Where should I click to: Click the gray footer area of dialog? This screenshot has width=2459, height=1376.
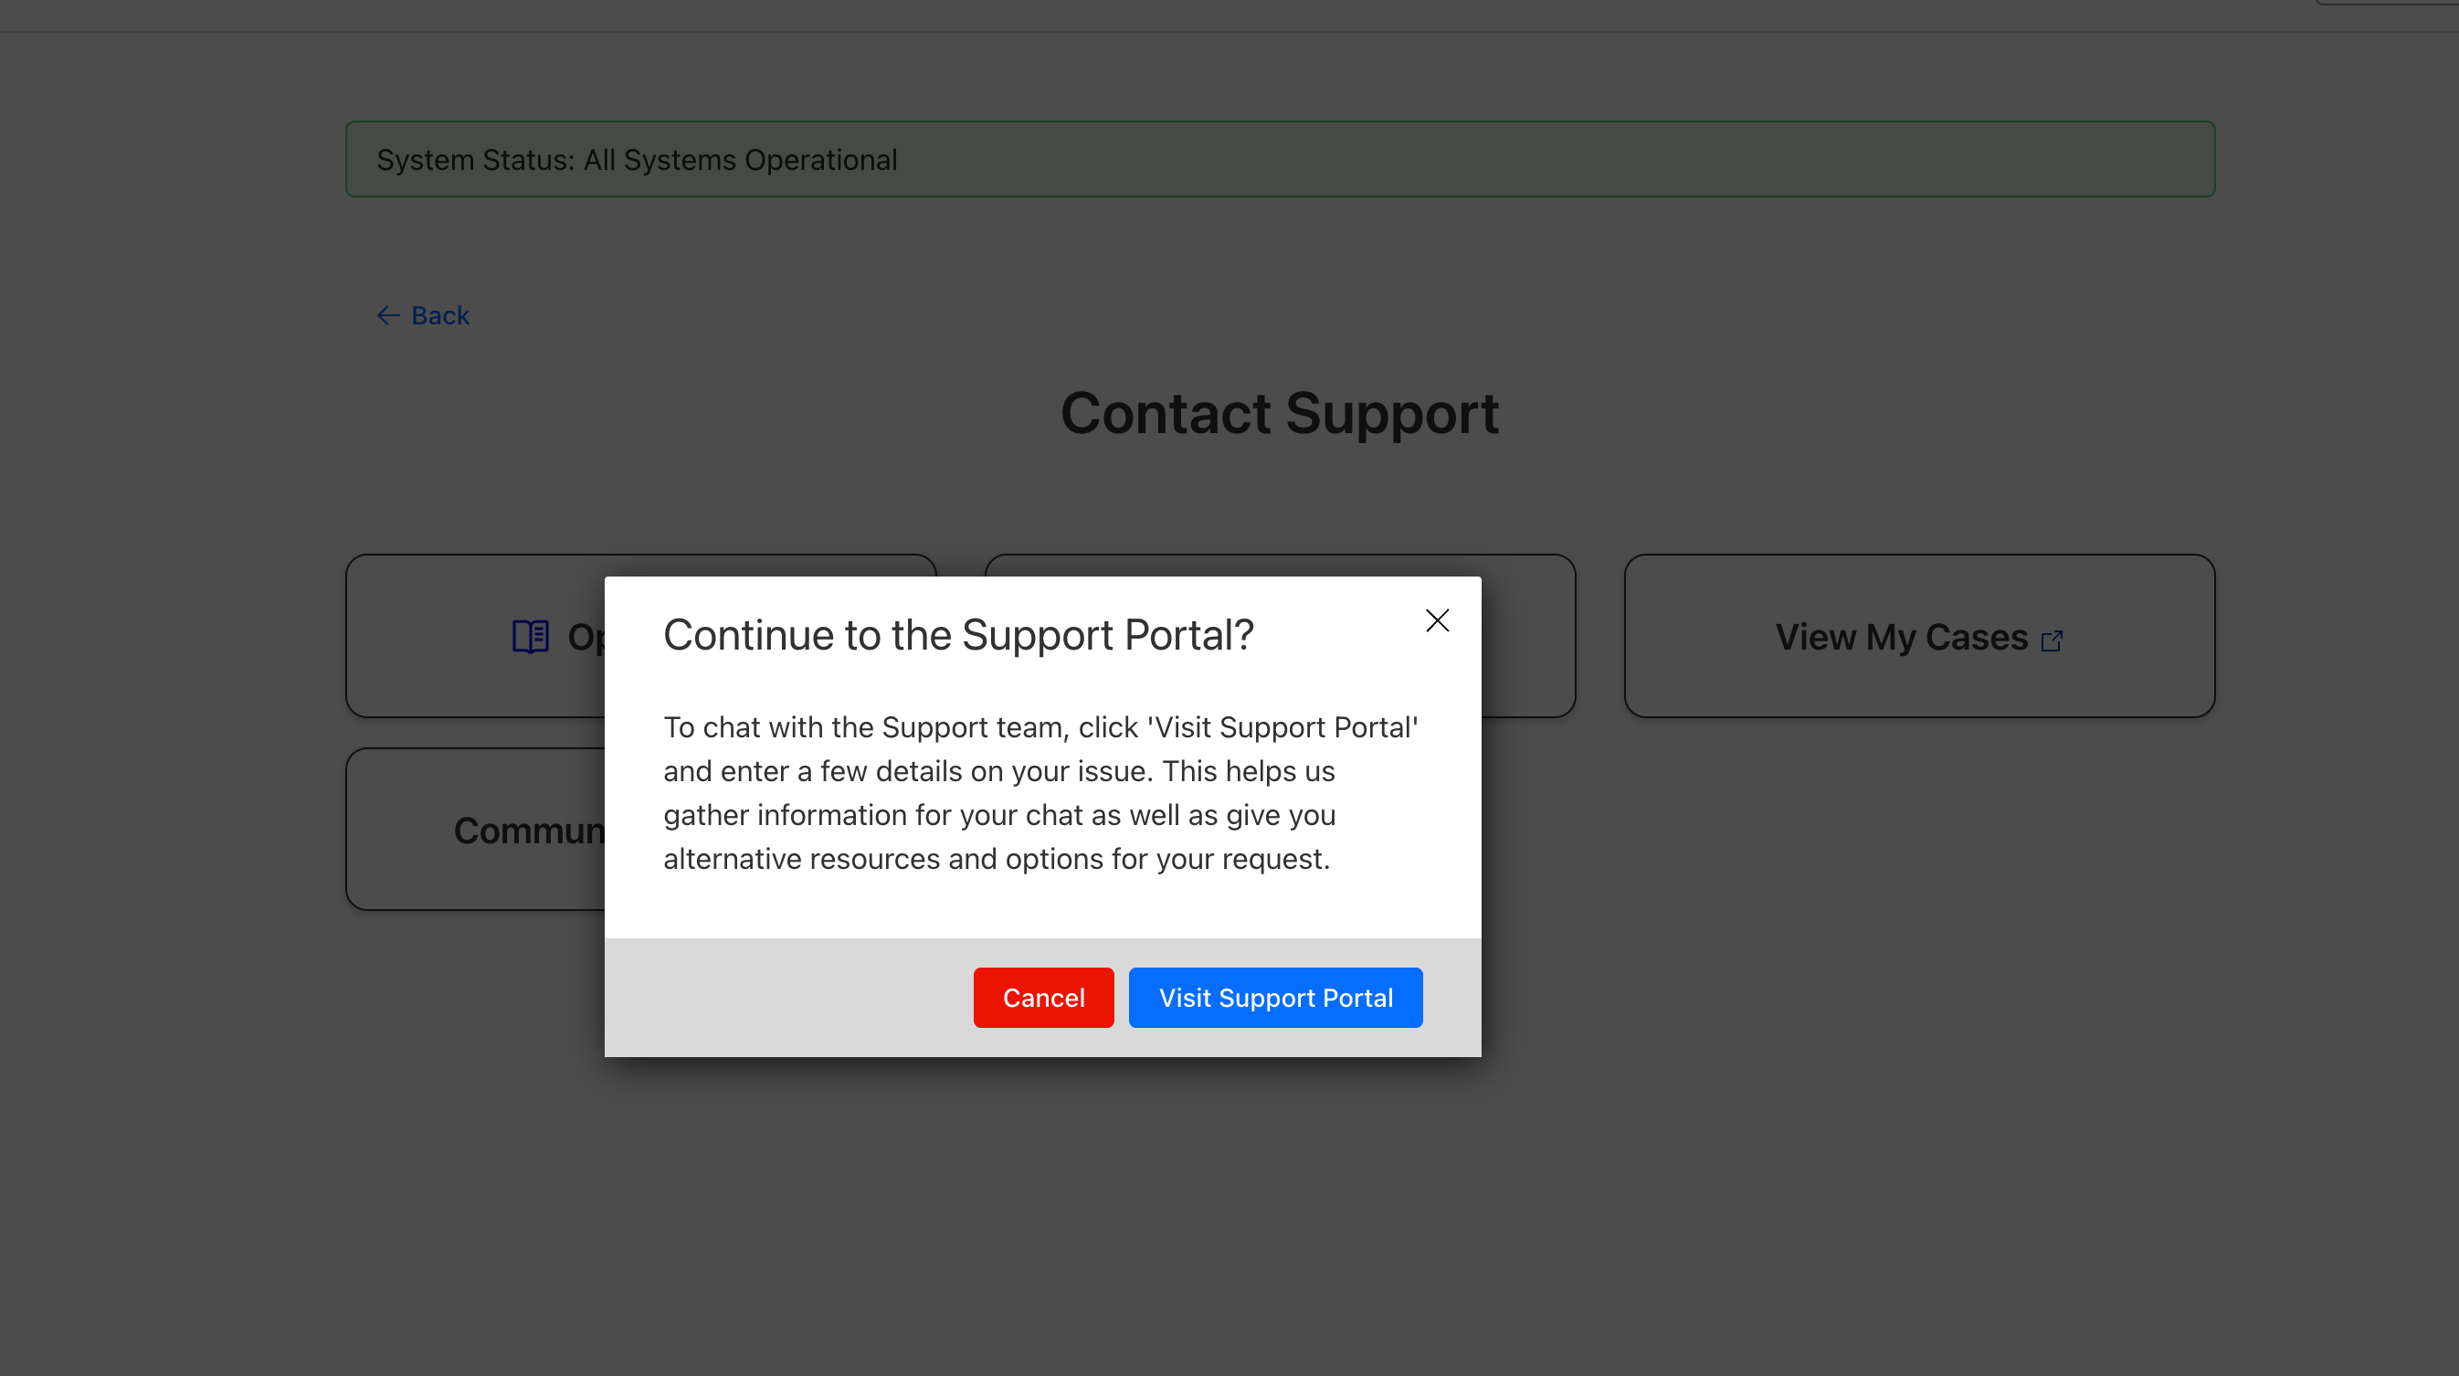click(x=783, y=997)
